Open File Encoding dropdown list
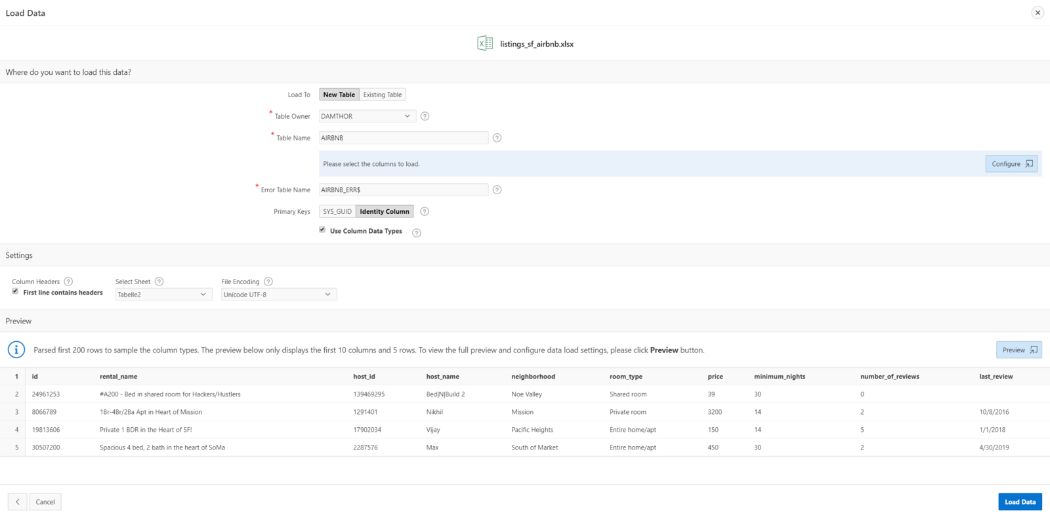1050x519 pixels. tap(278, 295)
